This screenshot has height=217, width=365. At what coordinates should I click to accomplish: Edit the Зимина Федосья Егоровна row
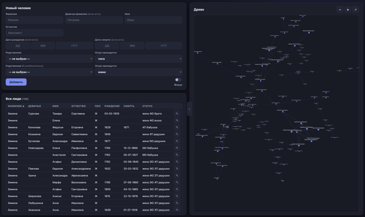pos(177,127)
